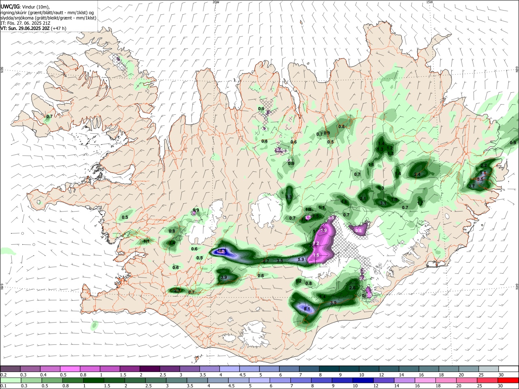Click the 20W longitude label
The image size is (519, 389).
[216, 2]
